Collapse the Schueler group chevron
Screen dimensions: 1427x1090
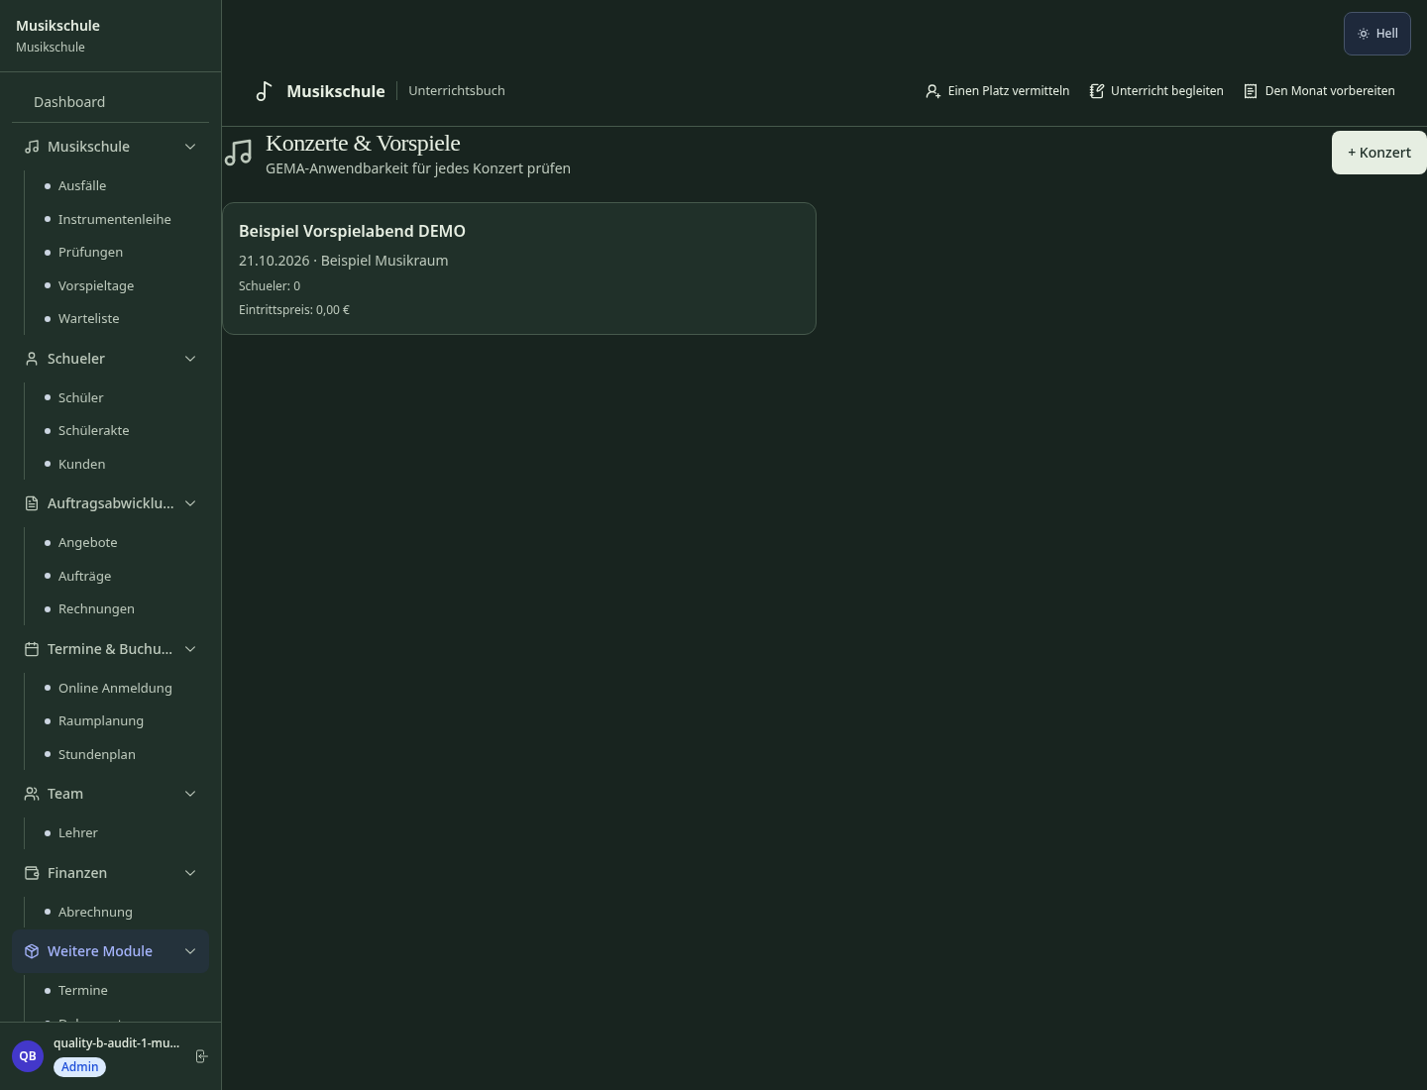[x=190, y=359]
